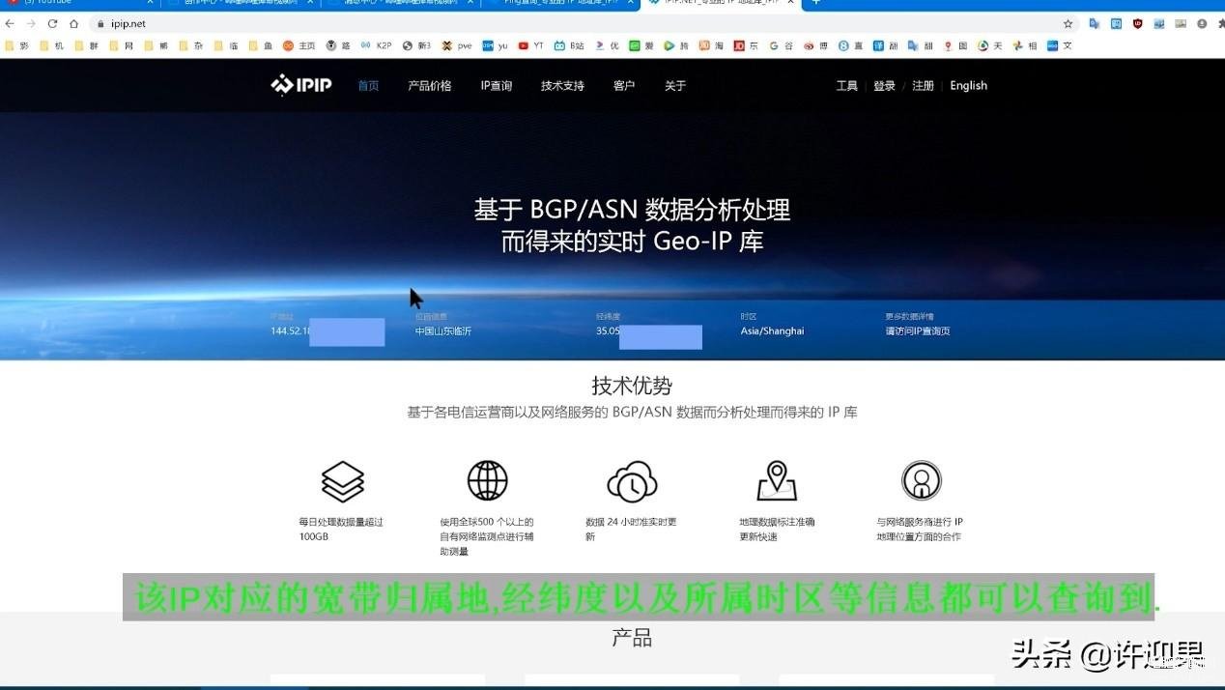Open the 路 bookmark
Image resolution: width=1225 pixels, height=690 pixels.
(338, 45)
